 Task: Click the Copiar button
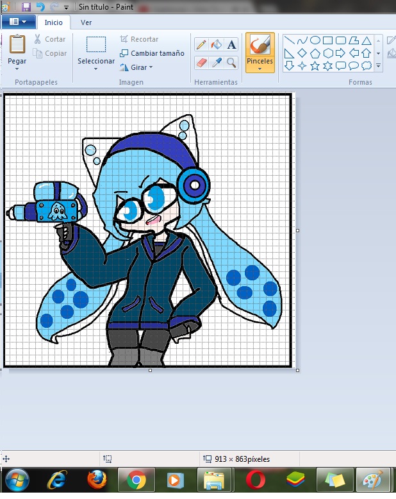[x=50, y=53]
